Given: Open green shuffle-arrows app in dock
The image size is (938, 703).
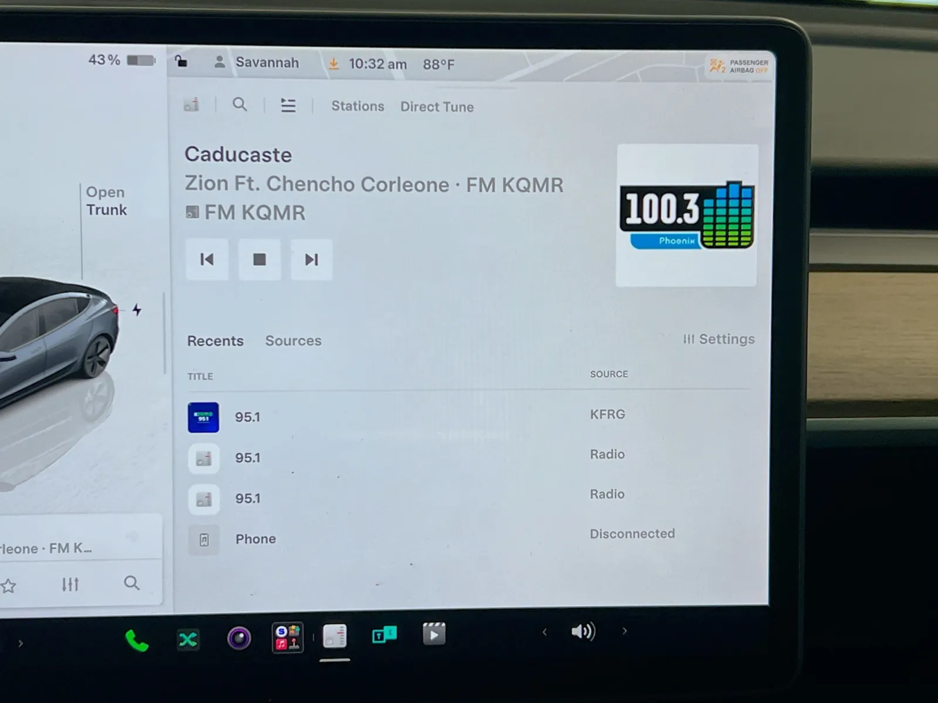Looking at the screenshot, I should 188,639.
